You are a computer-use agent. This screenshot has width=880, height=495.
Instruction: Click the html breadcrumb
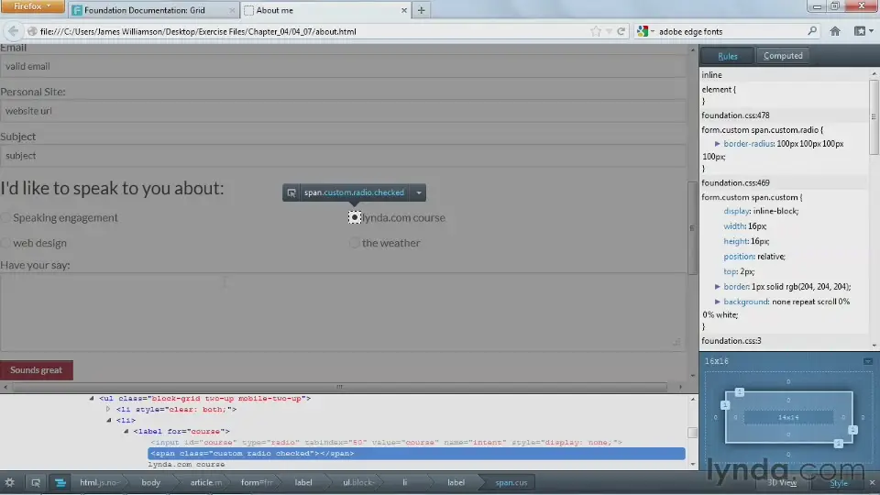click(99, 483)
